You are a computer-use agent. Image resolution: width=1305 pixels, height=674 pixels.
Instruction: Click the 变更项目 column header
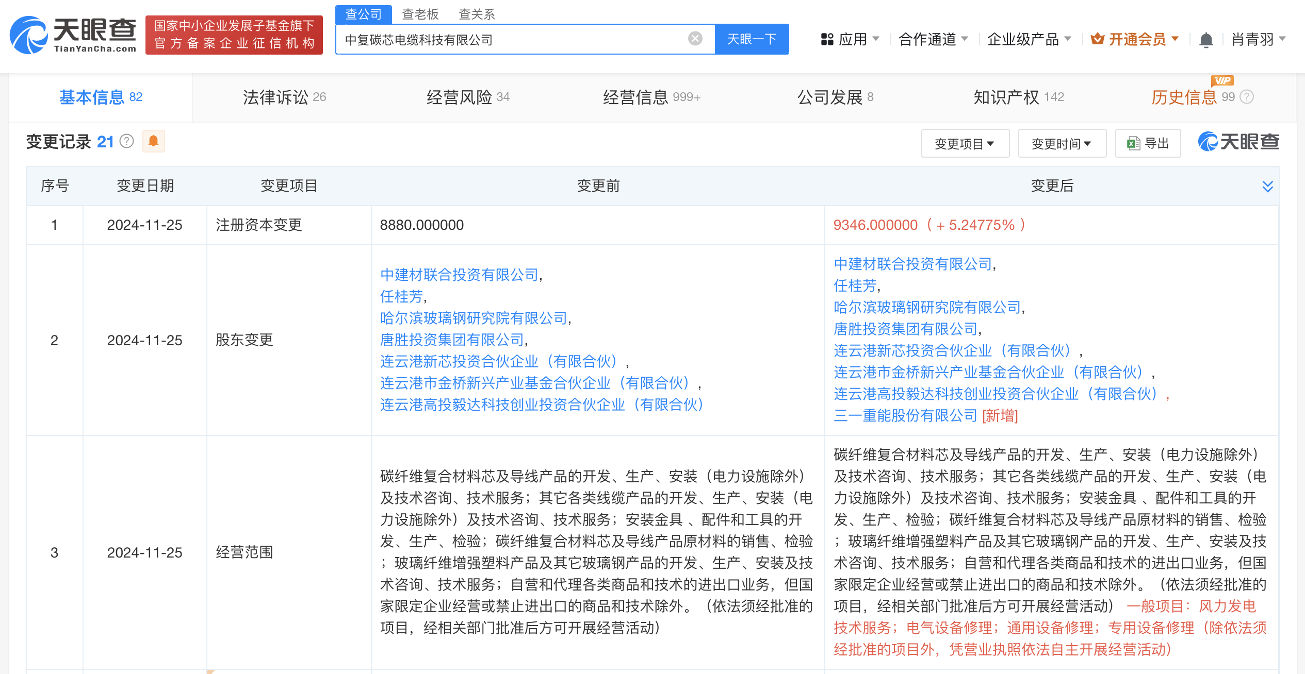coord(289,186)
